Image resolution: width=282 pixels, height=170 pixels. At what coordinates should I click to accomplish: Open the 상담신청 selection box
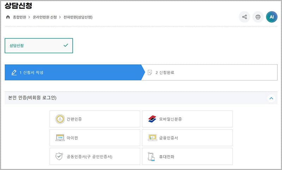click(x=39, y=46)
